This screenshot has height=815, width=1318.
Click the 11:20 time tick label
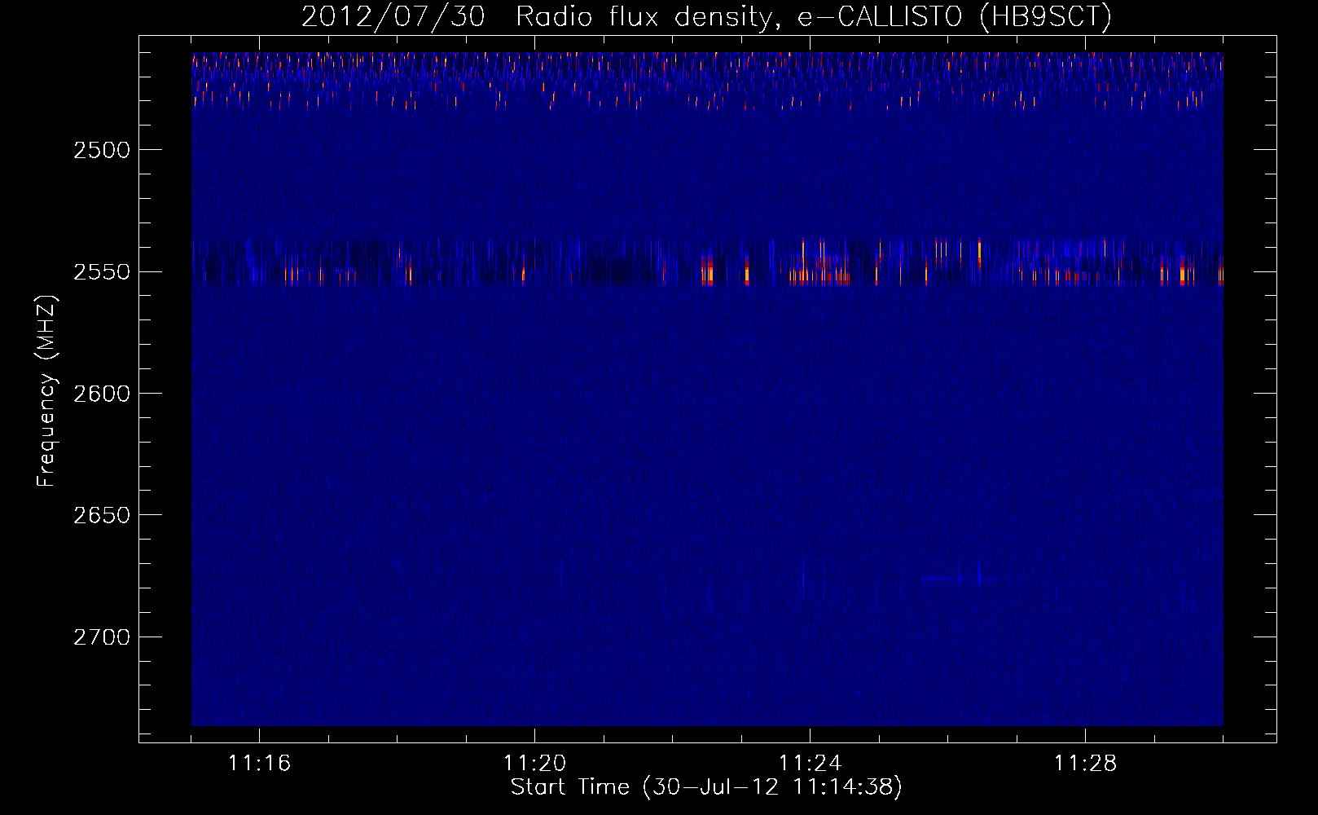point(534,763)
